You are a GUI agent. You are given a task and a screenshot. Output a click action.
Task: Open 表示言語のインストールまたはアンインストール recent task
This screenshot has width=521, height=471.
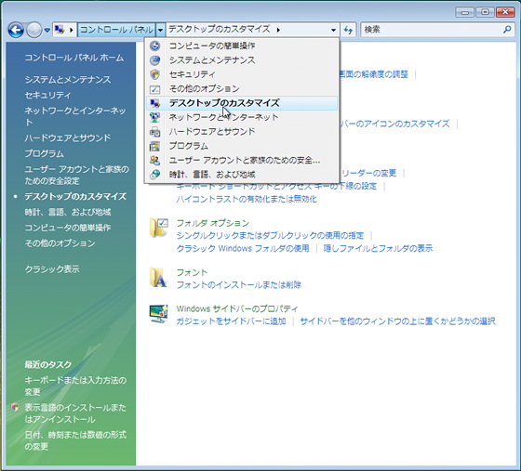click(75, 413)
